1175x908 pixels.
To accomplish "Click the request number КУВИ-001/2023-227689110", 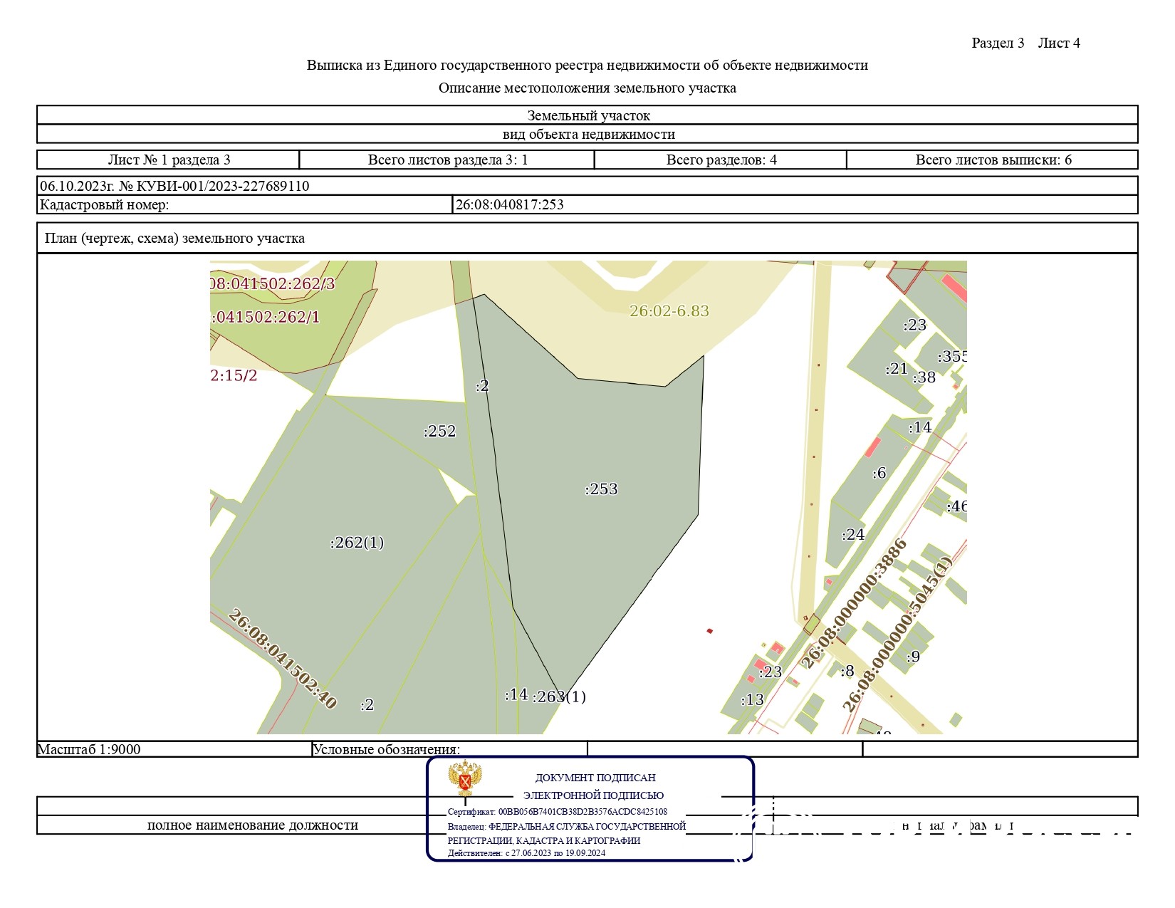I will pyautogui.click(x=214, y=187).
